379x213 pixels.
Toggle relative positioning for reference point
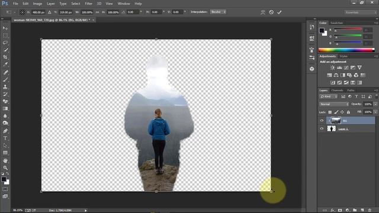[x=50, y=12]
